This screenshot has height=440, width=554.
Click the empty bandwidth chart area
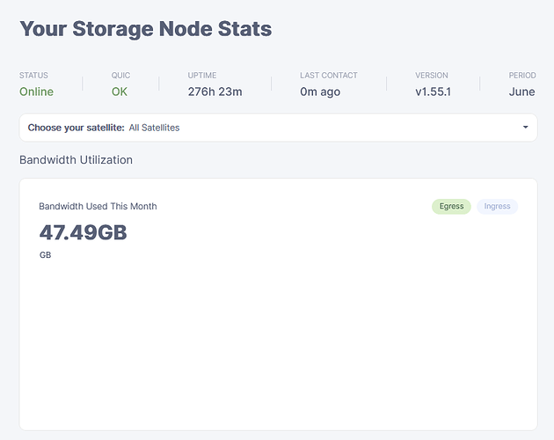click(278, 343)
